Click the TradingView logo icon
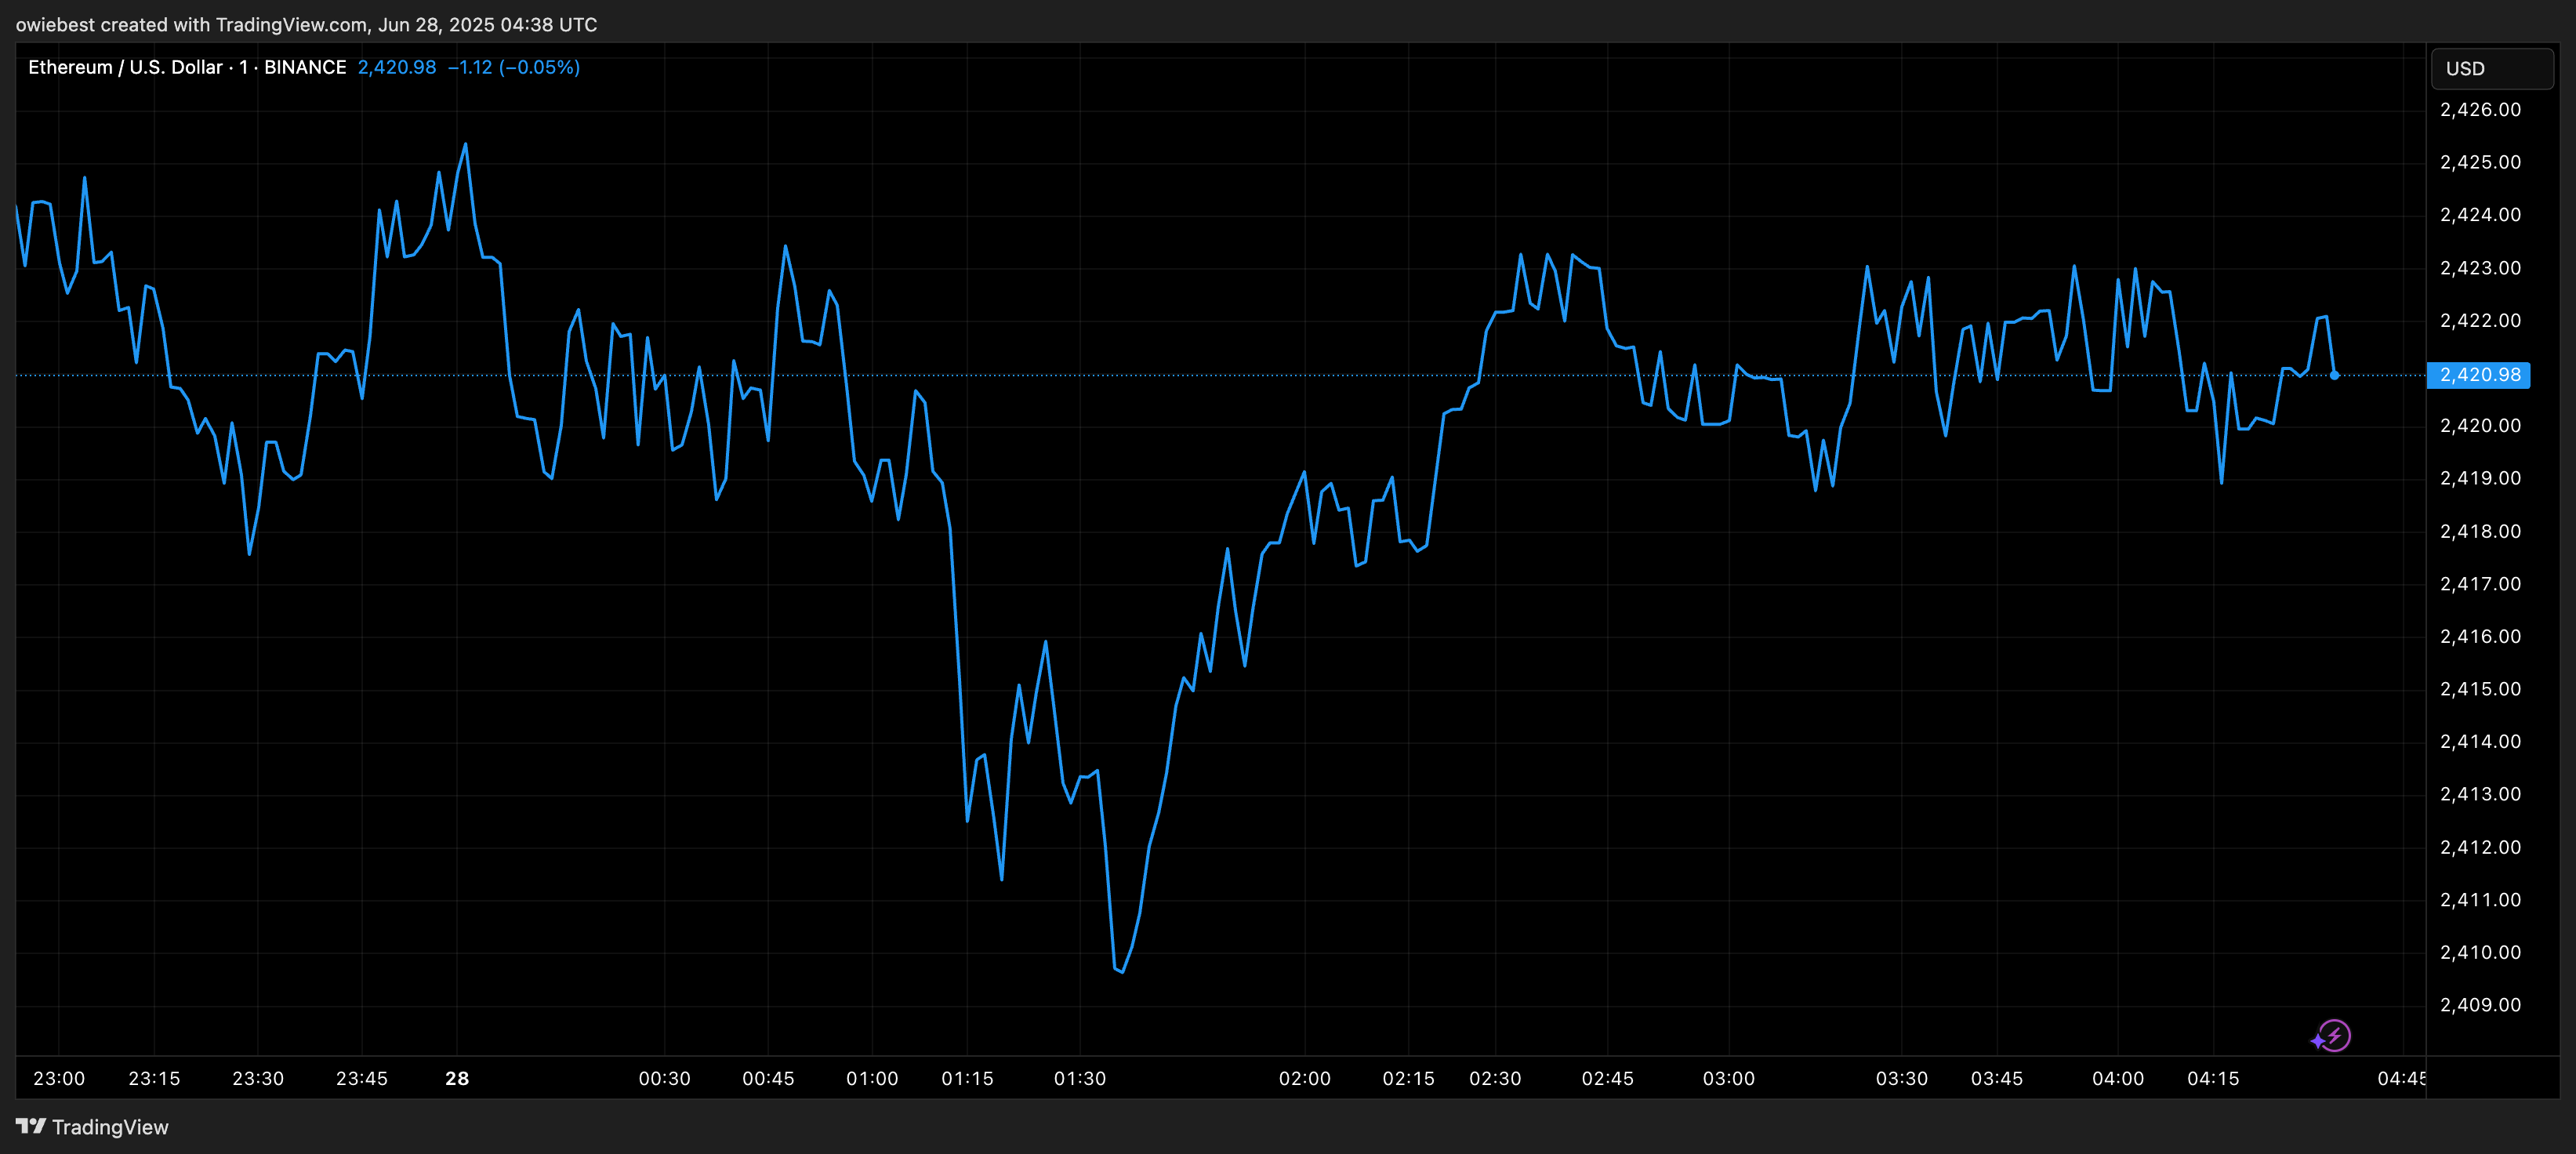Screen dimensions: 2576x1154 coord(31,1126)
